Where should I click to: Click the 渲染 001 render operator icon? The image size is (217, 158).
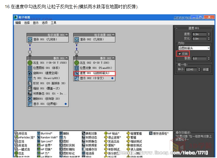pyautogui.click(x=30, y=40)
